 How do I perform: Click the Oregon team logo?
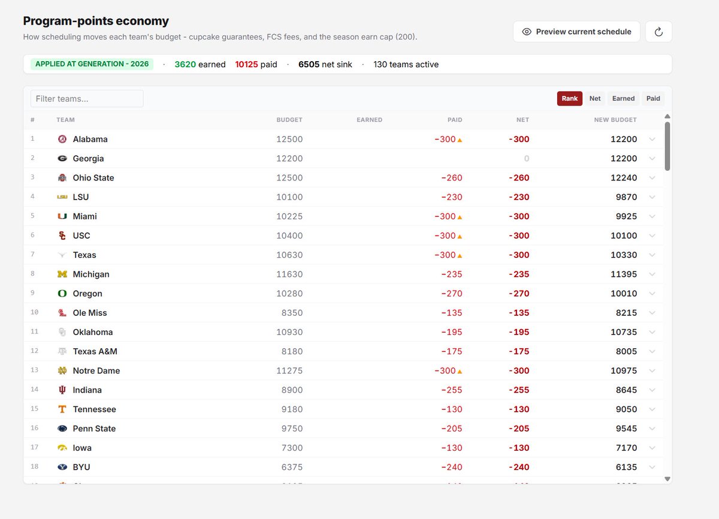point(62,293)
